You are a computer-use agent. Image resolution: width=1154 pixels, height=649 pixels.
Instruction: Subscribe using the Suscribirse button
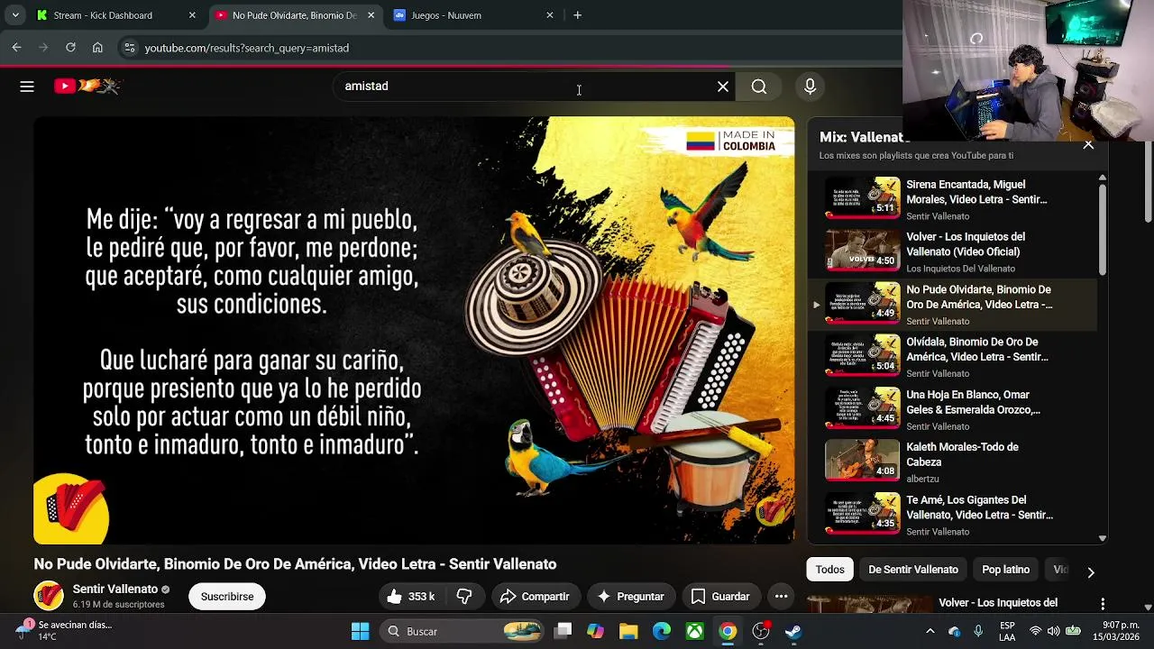[227, 597]
